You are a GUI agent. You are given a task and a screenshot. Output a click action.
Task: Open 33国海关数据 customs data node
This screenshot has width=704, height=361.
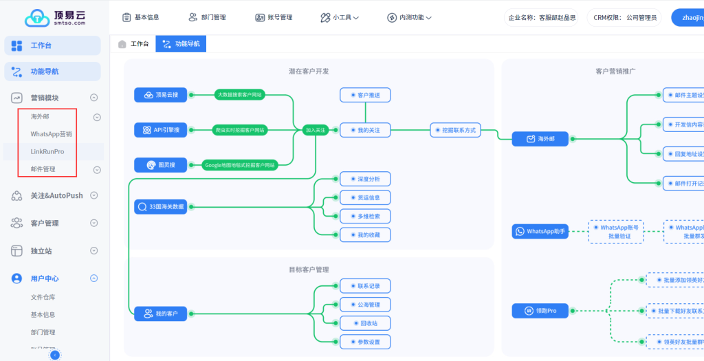point(160,206)
